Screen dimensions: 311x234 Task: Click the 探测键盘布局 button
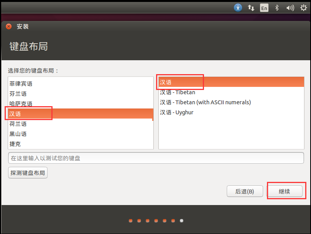click(28, 173)
